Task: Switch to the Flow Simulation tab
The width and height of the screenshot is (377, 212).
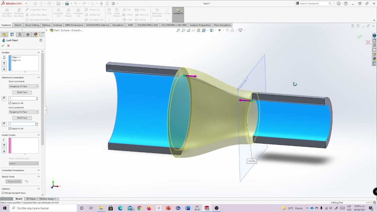Action: coord(222,25)
